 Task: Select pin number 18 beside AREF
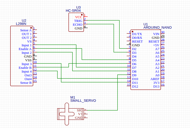(x=163, y=77)
